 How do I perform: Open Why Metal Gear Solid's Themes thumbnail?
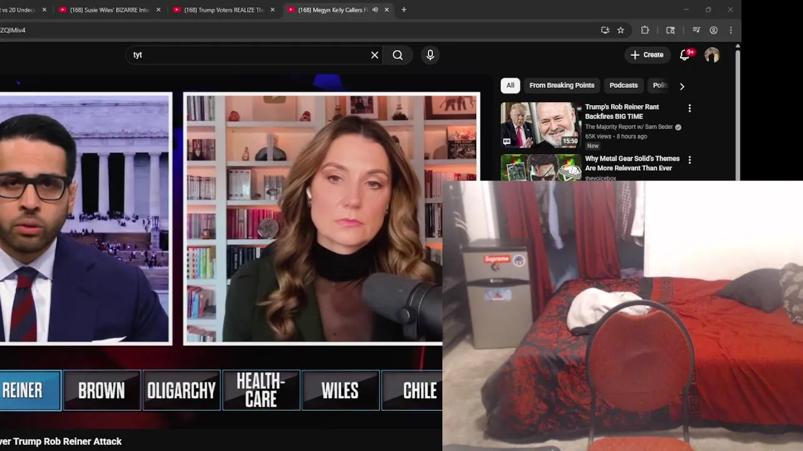coord(541,167)
